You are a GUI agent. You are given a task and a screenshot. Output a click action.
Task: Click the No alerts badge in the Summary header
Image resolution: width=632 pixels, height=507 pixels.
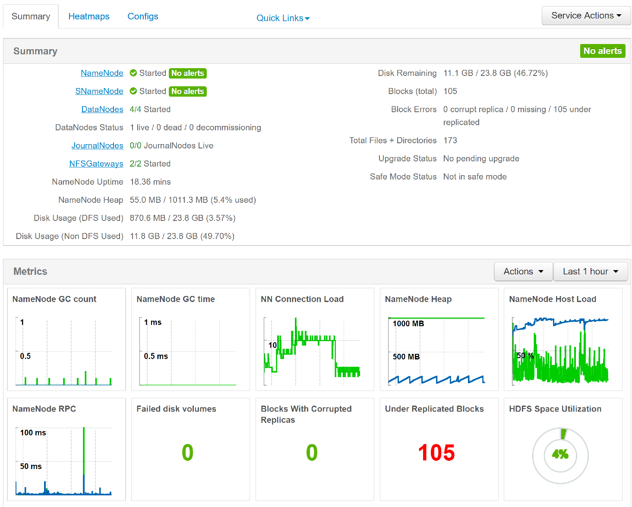[603, 51]
